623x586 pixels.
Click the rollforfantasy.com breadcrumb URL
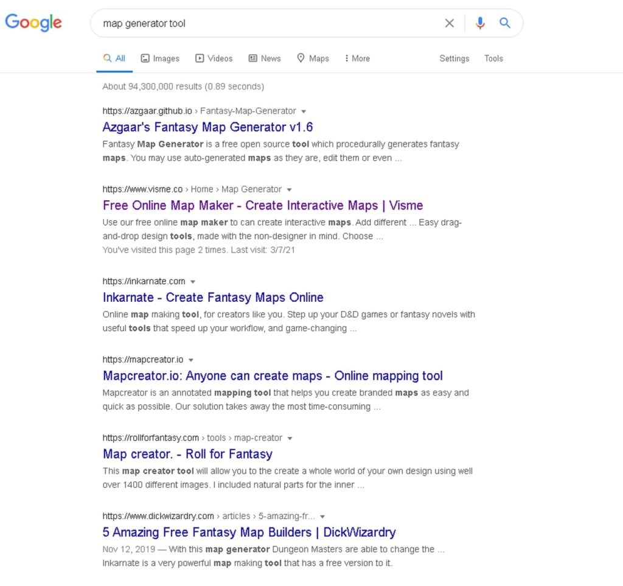pyautogui.click(x=192, y=438)
